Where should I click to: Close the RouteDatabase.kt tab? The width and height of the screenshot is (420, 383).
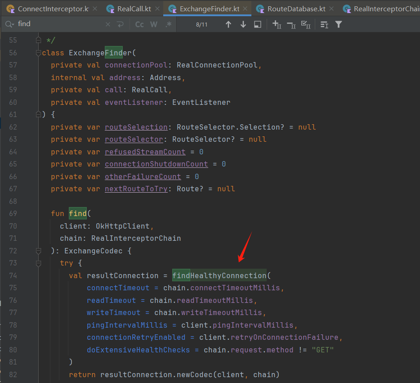[331, 9]
